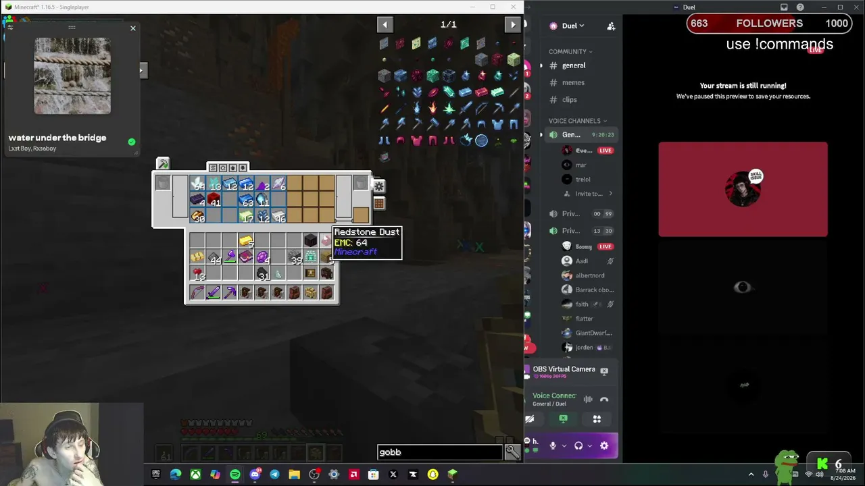Viewport: 865px width, 486px height.
Task: Toggle the Discord camera button
Action: tap(530, 419)
